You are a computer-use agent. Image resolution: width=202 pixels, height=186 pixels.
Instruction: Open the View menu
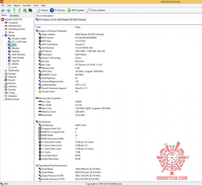[x=9, y=5]
